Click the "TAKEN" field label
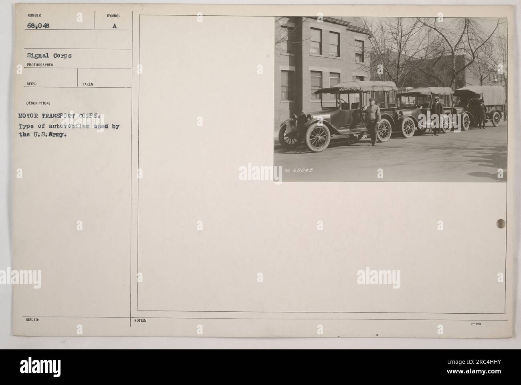The width and height of the screenshot is (521, 385). tap(87, 84)
